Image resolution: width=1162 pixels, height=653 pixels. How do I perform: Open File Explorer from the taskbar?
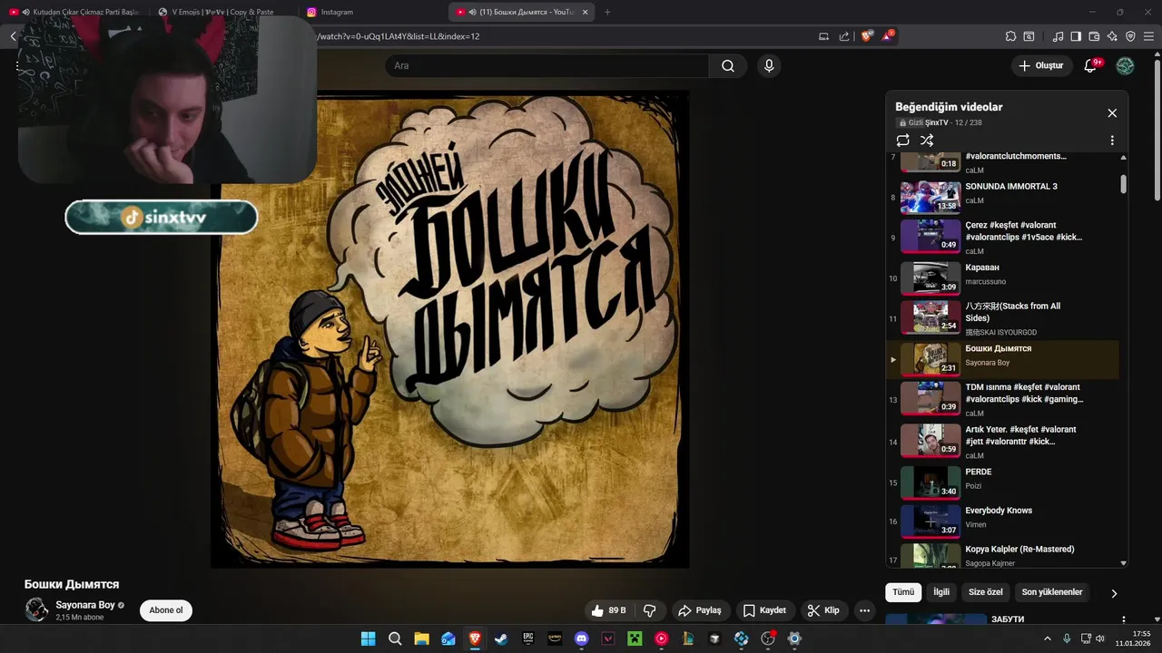421,638
